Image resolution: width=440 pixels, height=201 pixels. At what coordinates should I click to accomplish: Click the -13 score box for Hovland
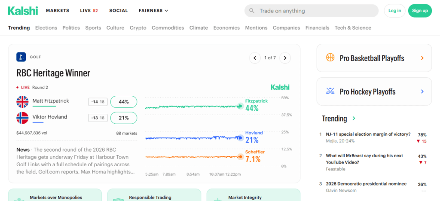pyautogui.click(x=98, y=118)
